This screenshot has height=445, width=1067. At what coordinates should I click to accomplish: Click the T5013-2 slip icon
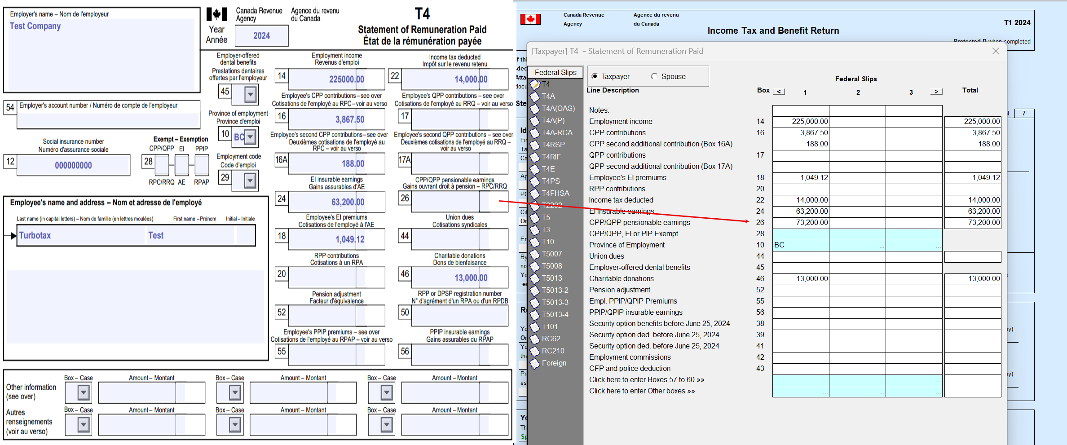click(x=535, y=291)
